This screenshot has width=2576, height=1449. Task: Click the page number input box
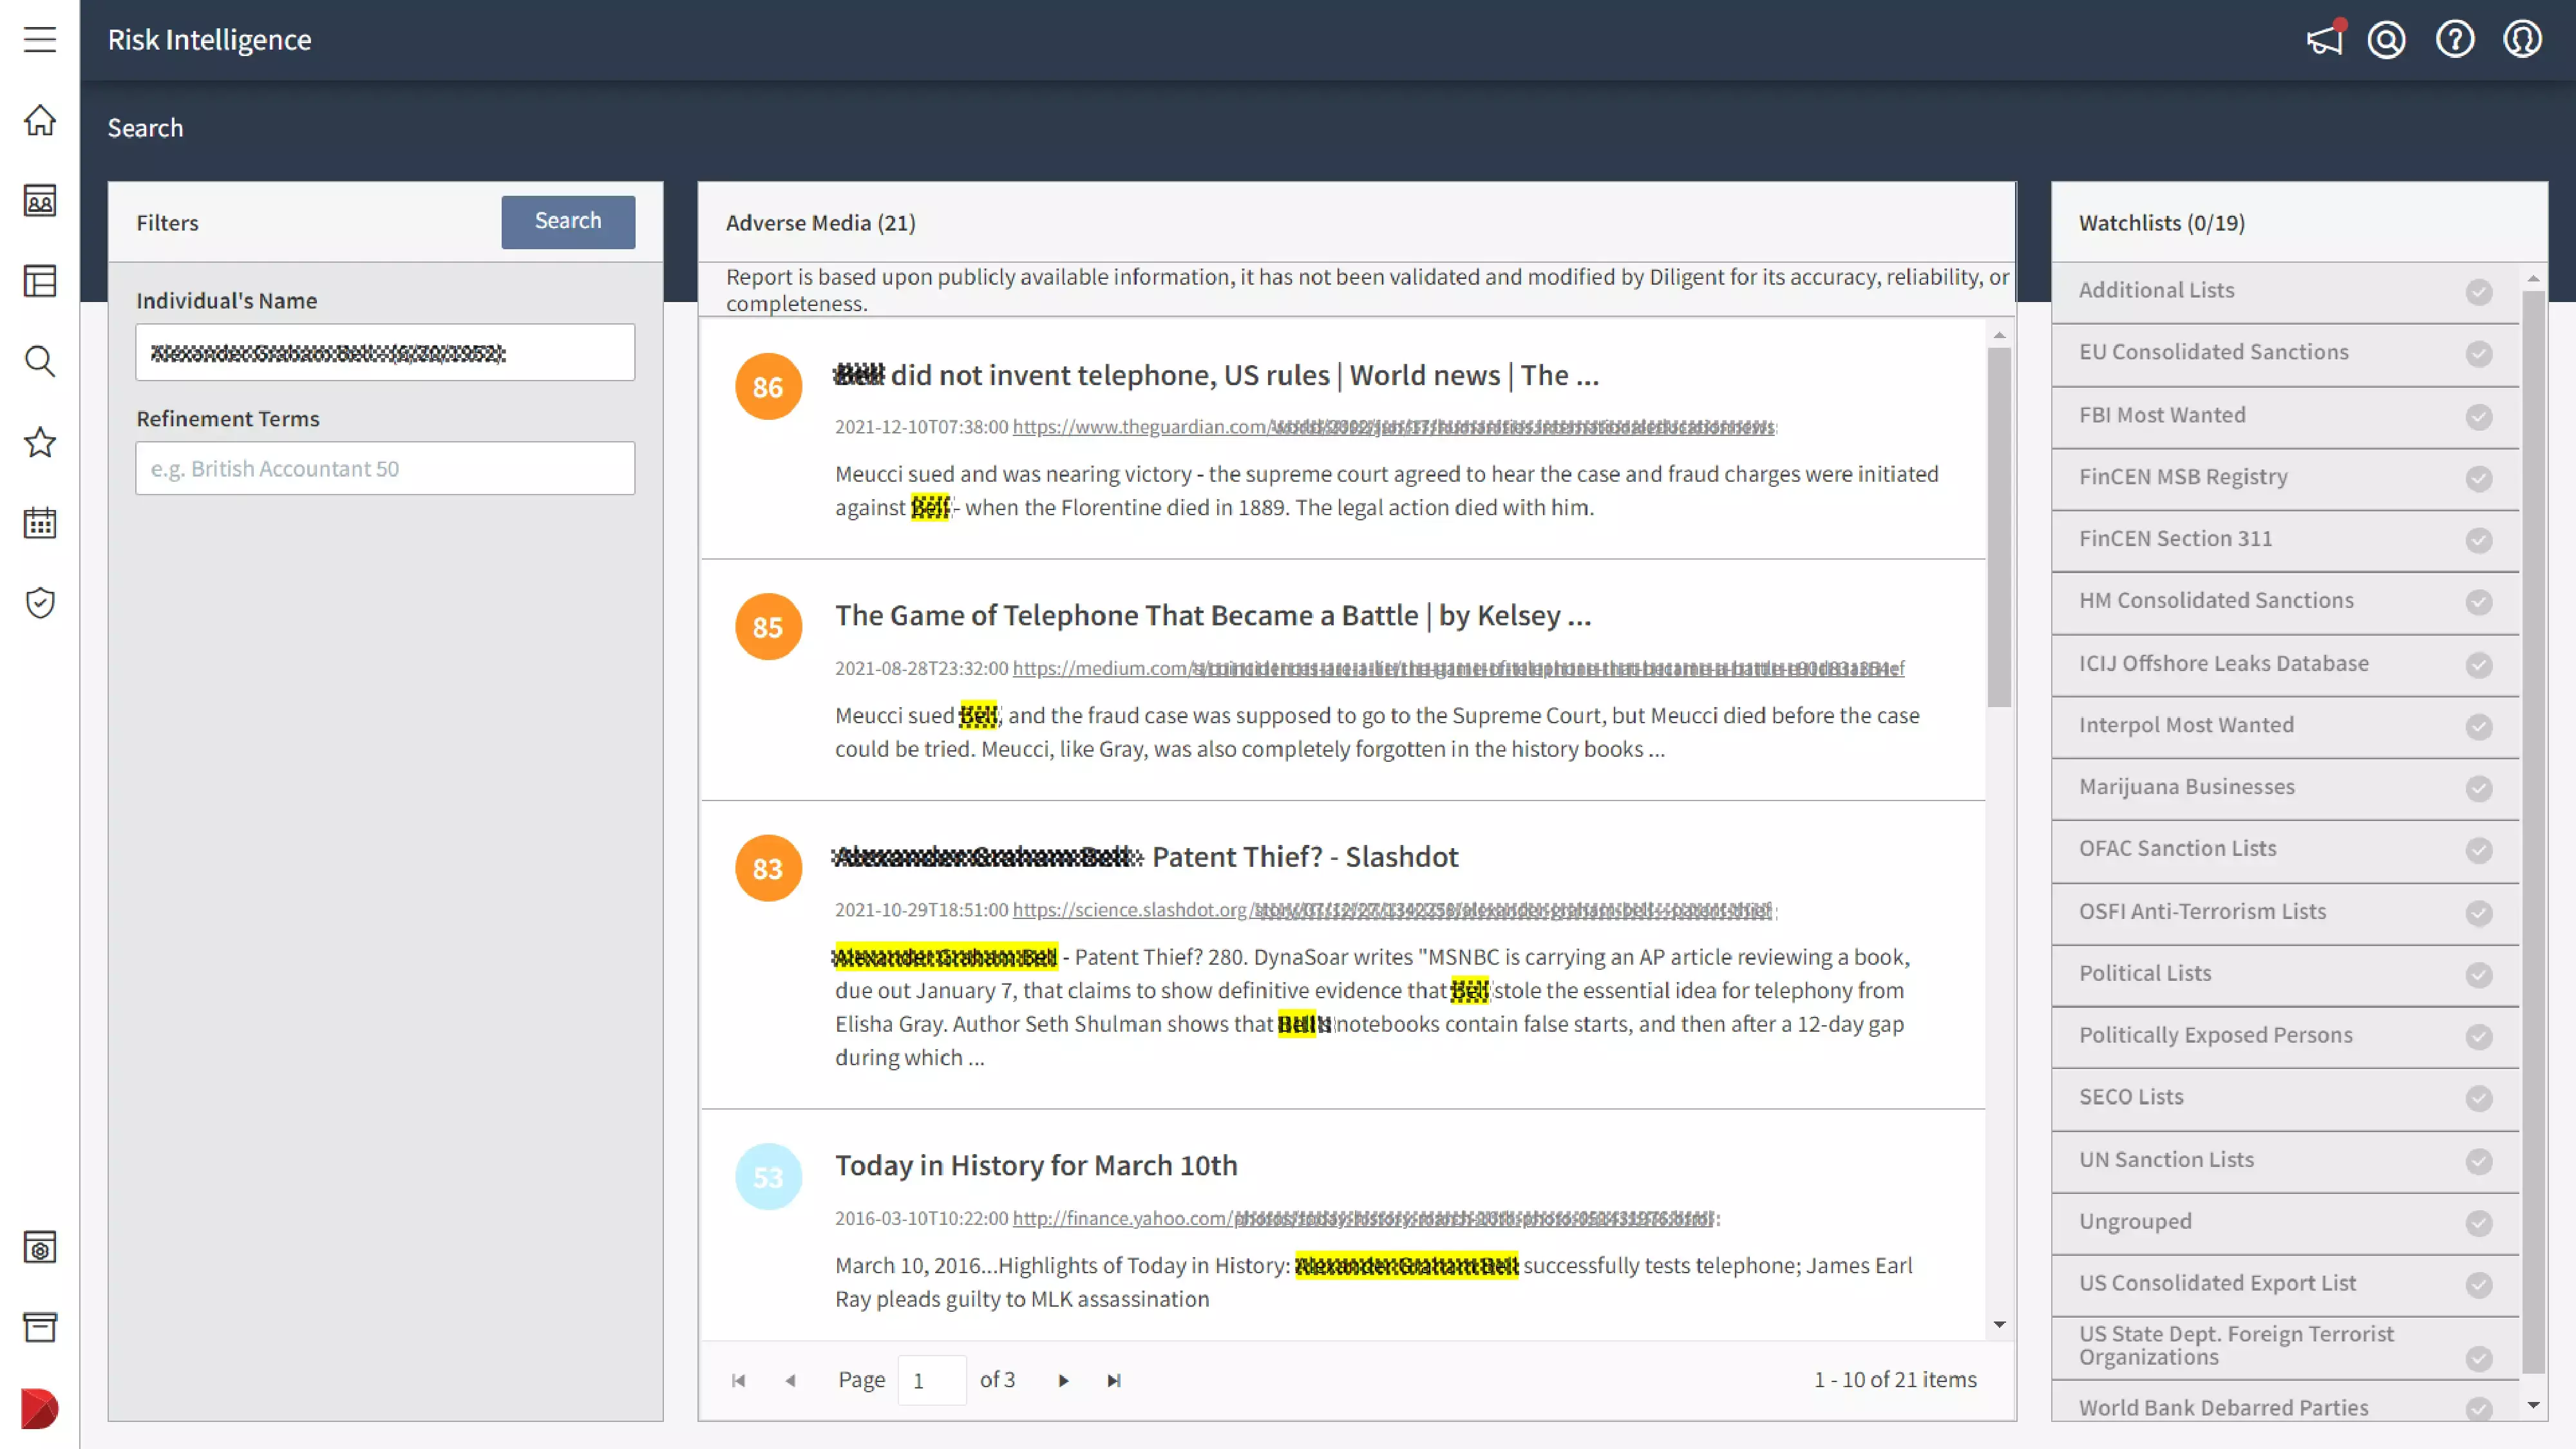point(932,1381)
